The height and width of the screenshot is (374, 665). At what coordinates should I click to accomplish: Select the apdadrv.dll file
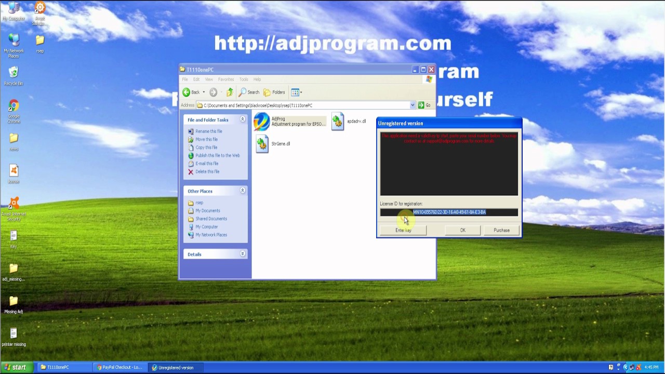(349, 122)
